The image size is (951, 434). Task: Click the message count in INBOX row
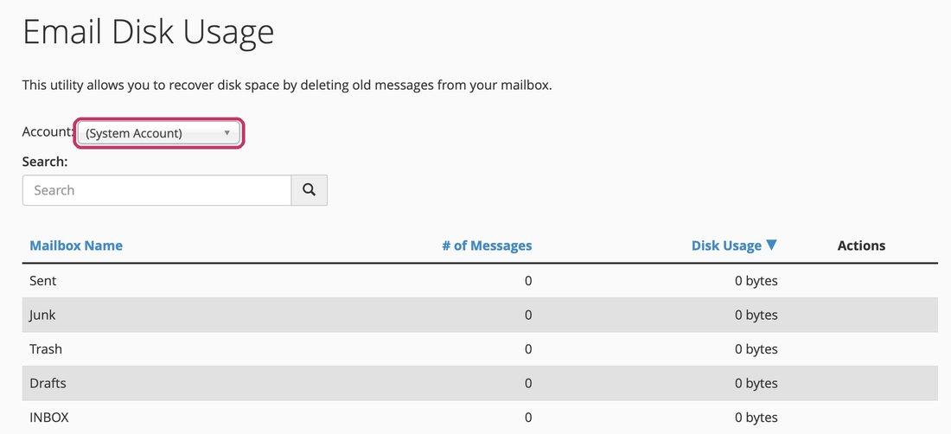tap(528, 417)
